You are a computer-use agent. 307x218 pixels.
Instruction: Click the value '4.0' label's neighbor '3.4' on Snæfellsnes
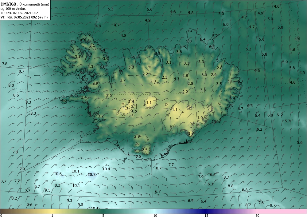[x=84, y=97]
